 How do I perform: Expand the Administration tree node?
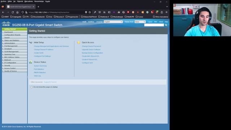tap(3, 43)
